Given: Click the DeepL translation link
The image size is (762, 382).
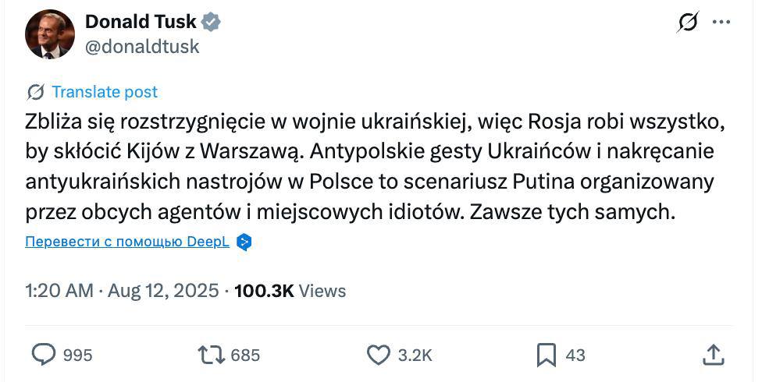Looking at the screenshot, I should pos(127,242).
